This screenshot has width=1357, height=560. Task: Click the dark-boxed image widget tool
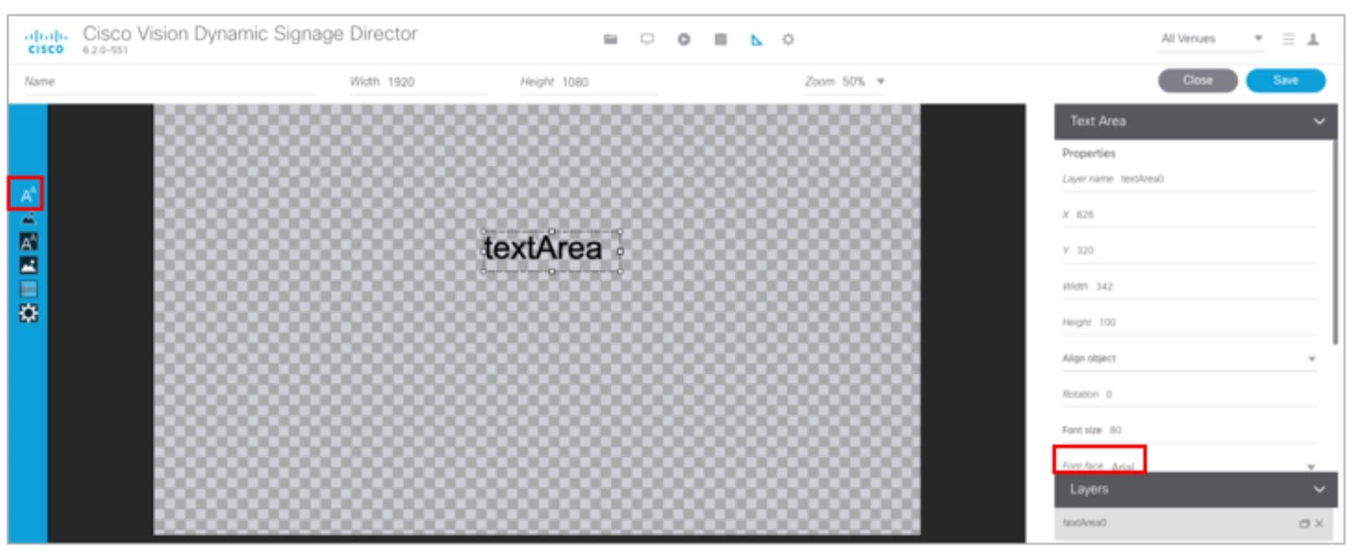[x=28, y=265]
